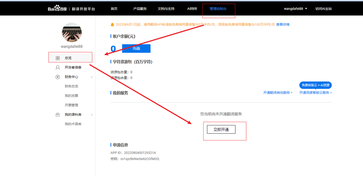Screen dimensions: 363x176
Task: Click the bell notification icon
Action: click(113, 24)
